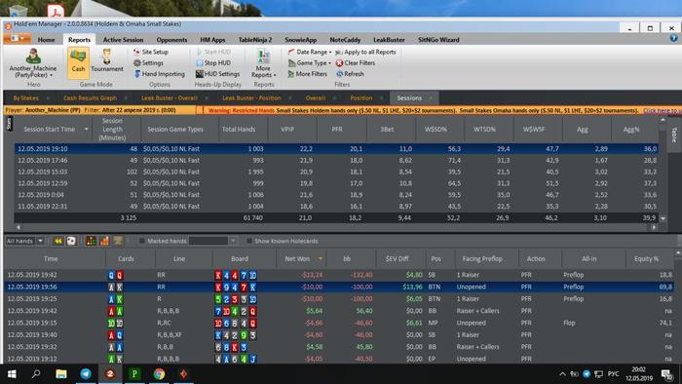Viewport: 682px width, 384px height.
Task: Open LeakBuster ribbon tab
Action: click(389, 40)
